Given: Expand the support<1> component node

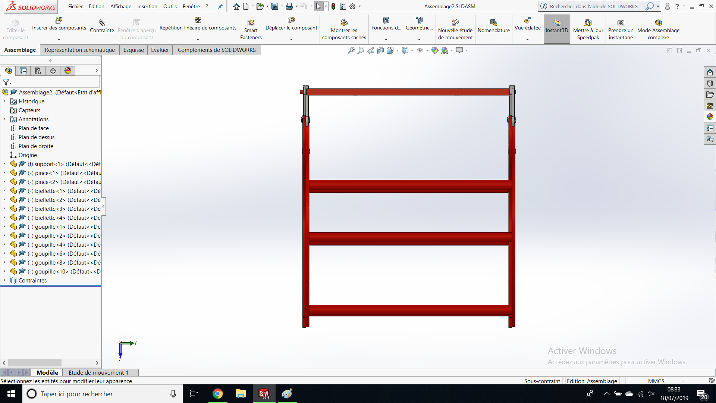Looking at the screenshot, I should point(4,164).
